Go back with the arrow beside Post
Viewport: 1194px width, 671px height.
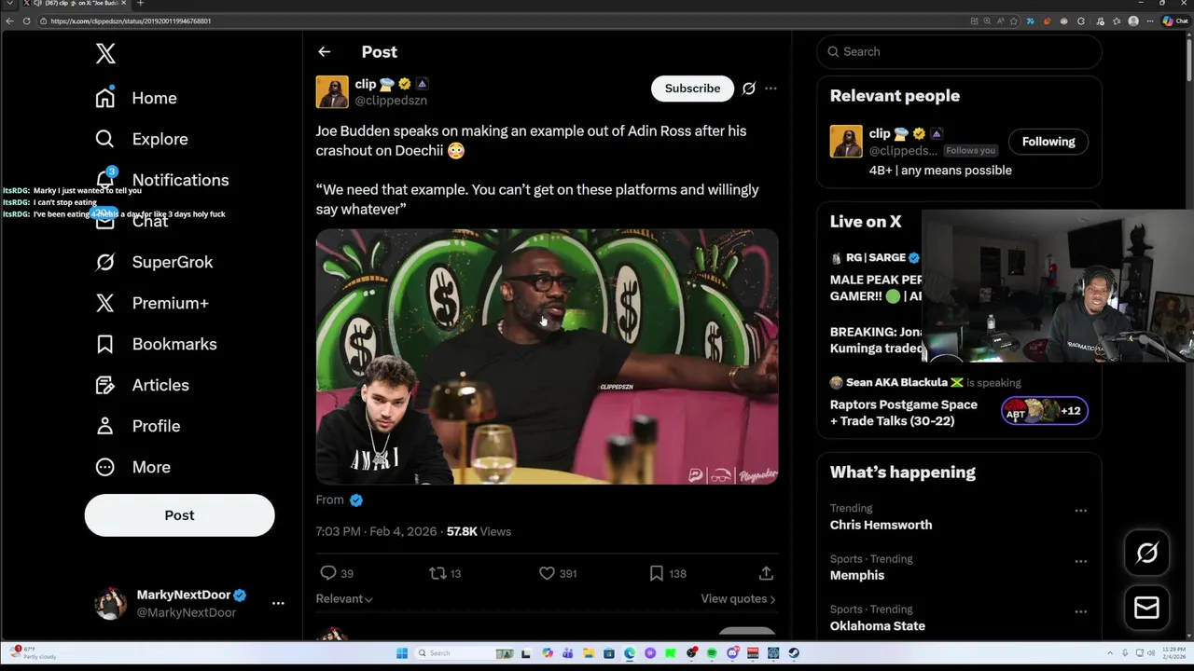324,52
